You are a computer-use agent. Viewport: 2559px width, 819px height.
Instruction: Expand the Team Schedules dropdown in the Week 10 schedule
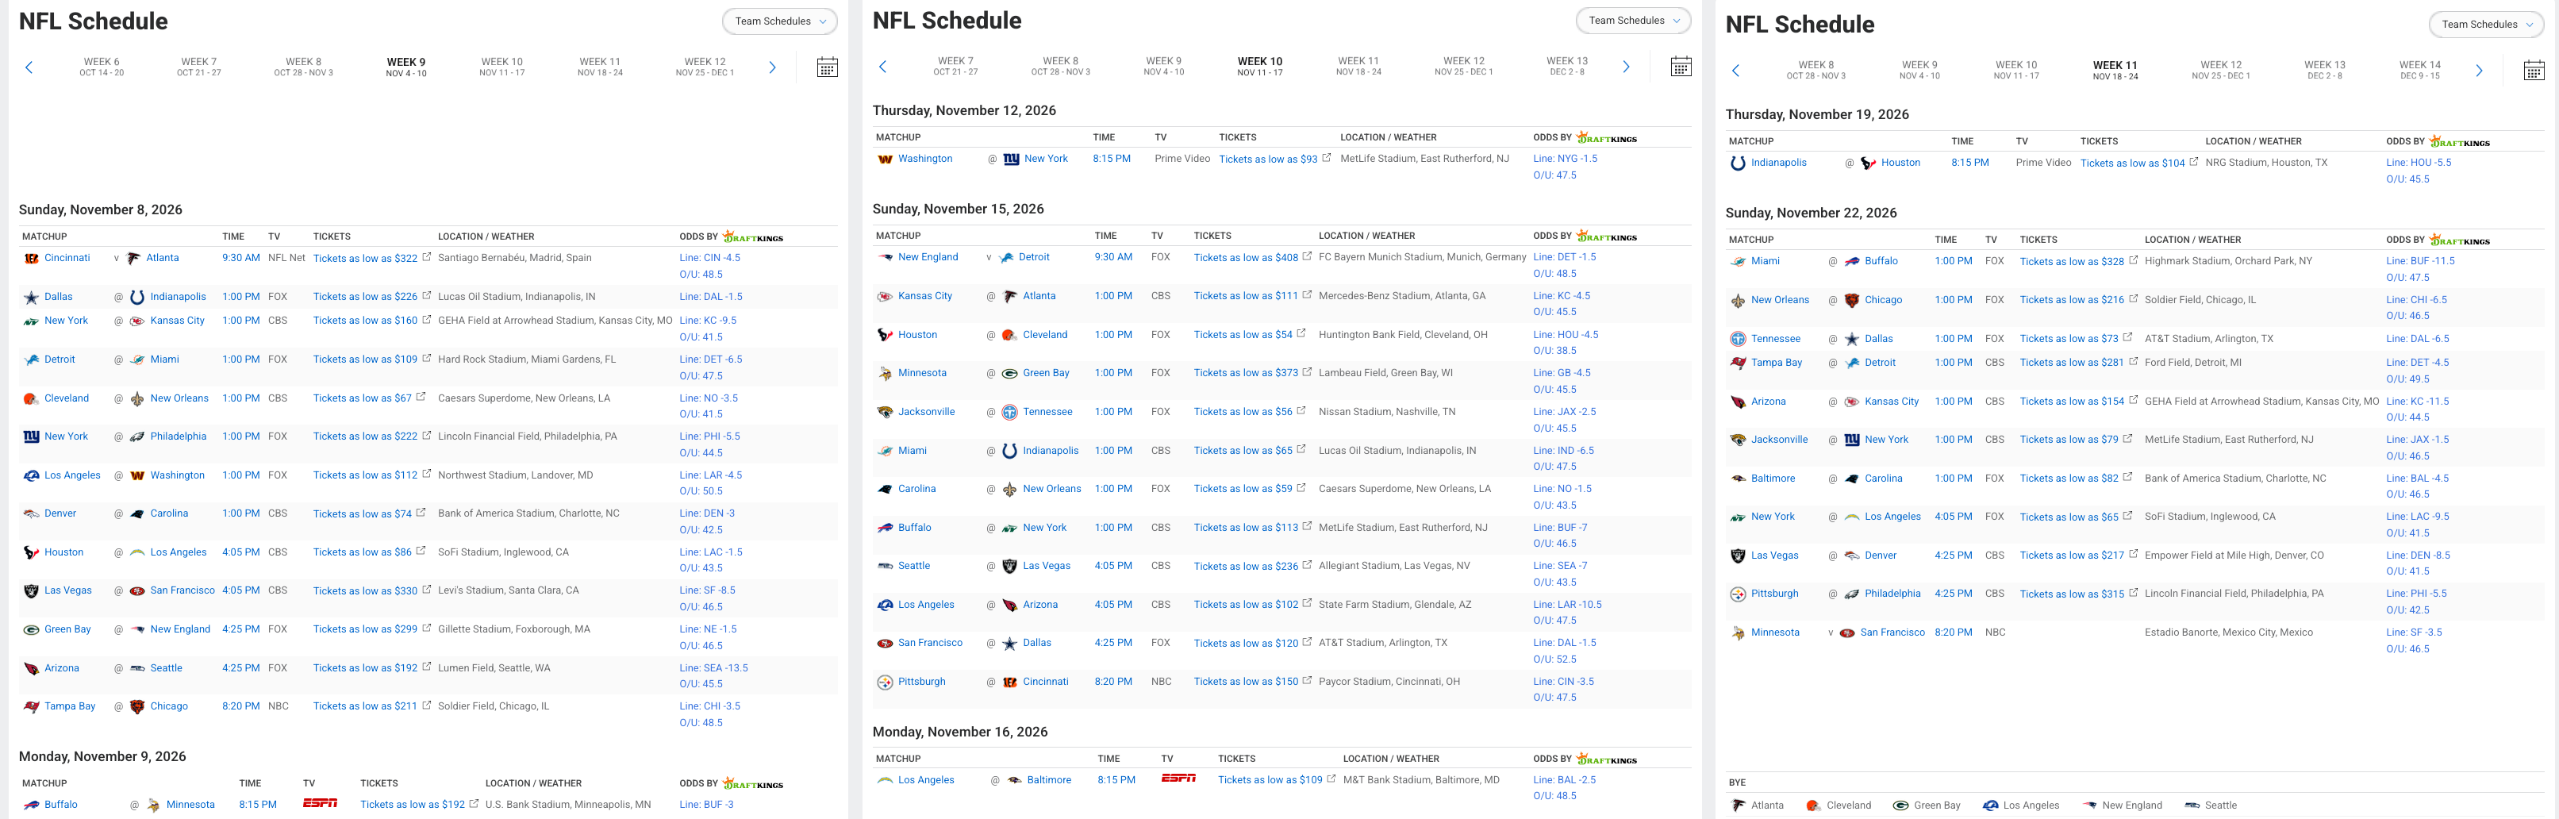pos(1633,20)
